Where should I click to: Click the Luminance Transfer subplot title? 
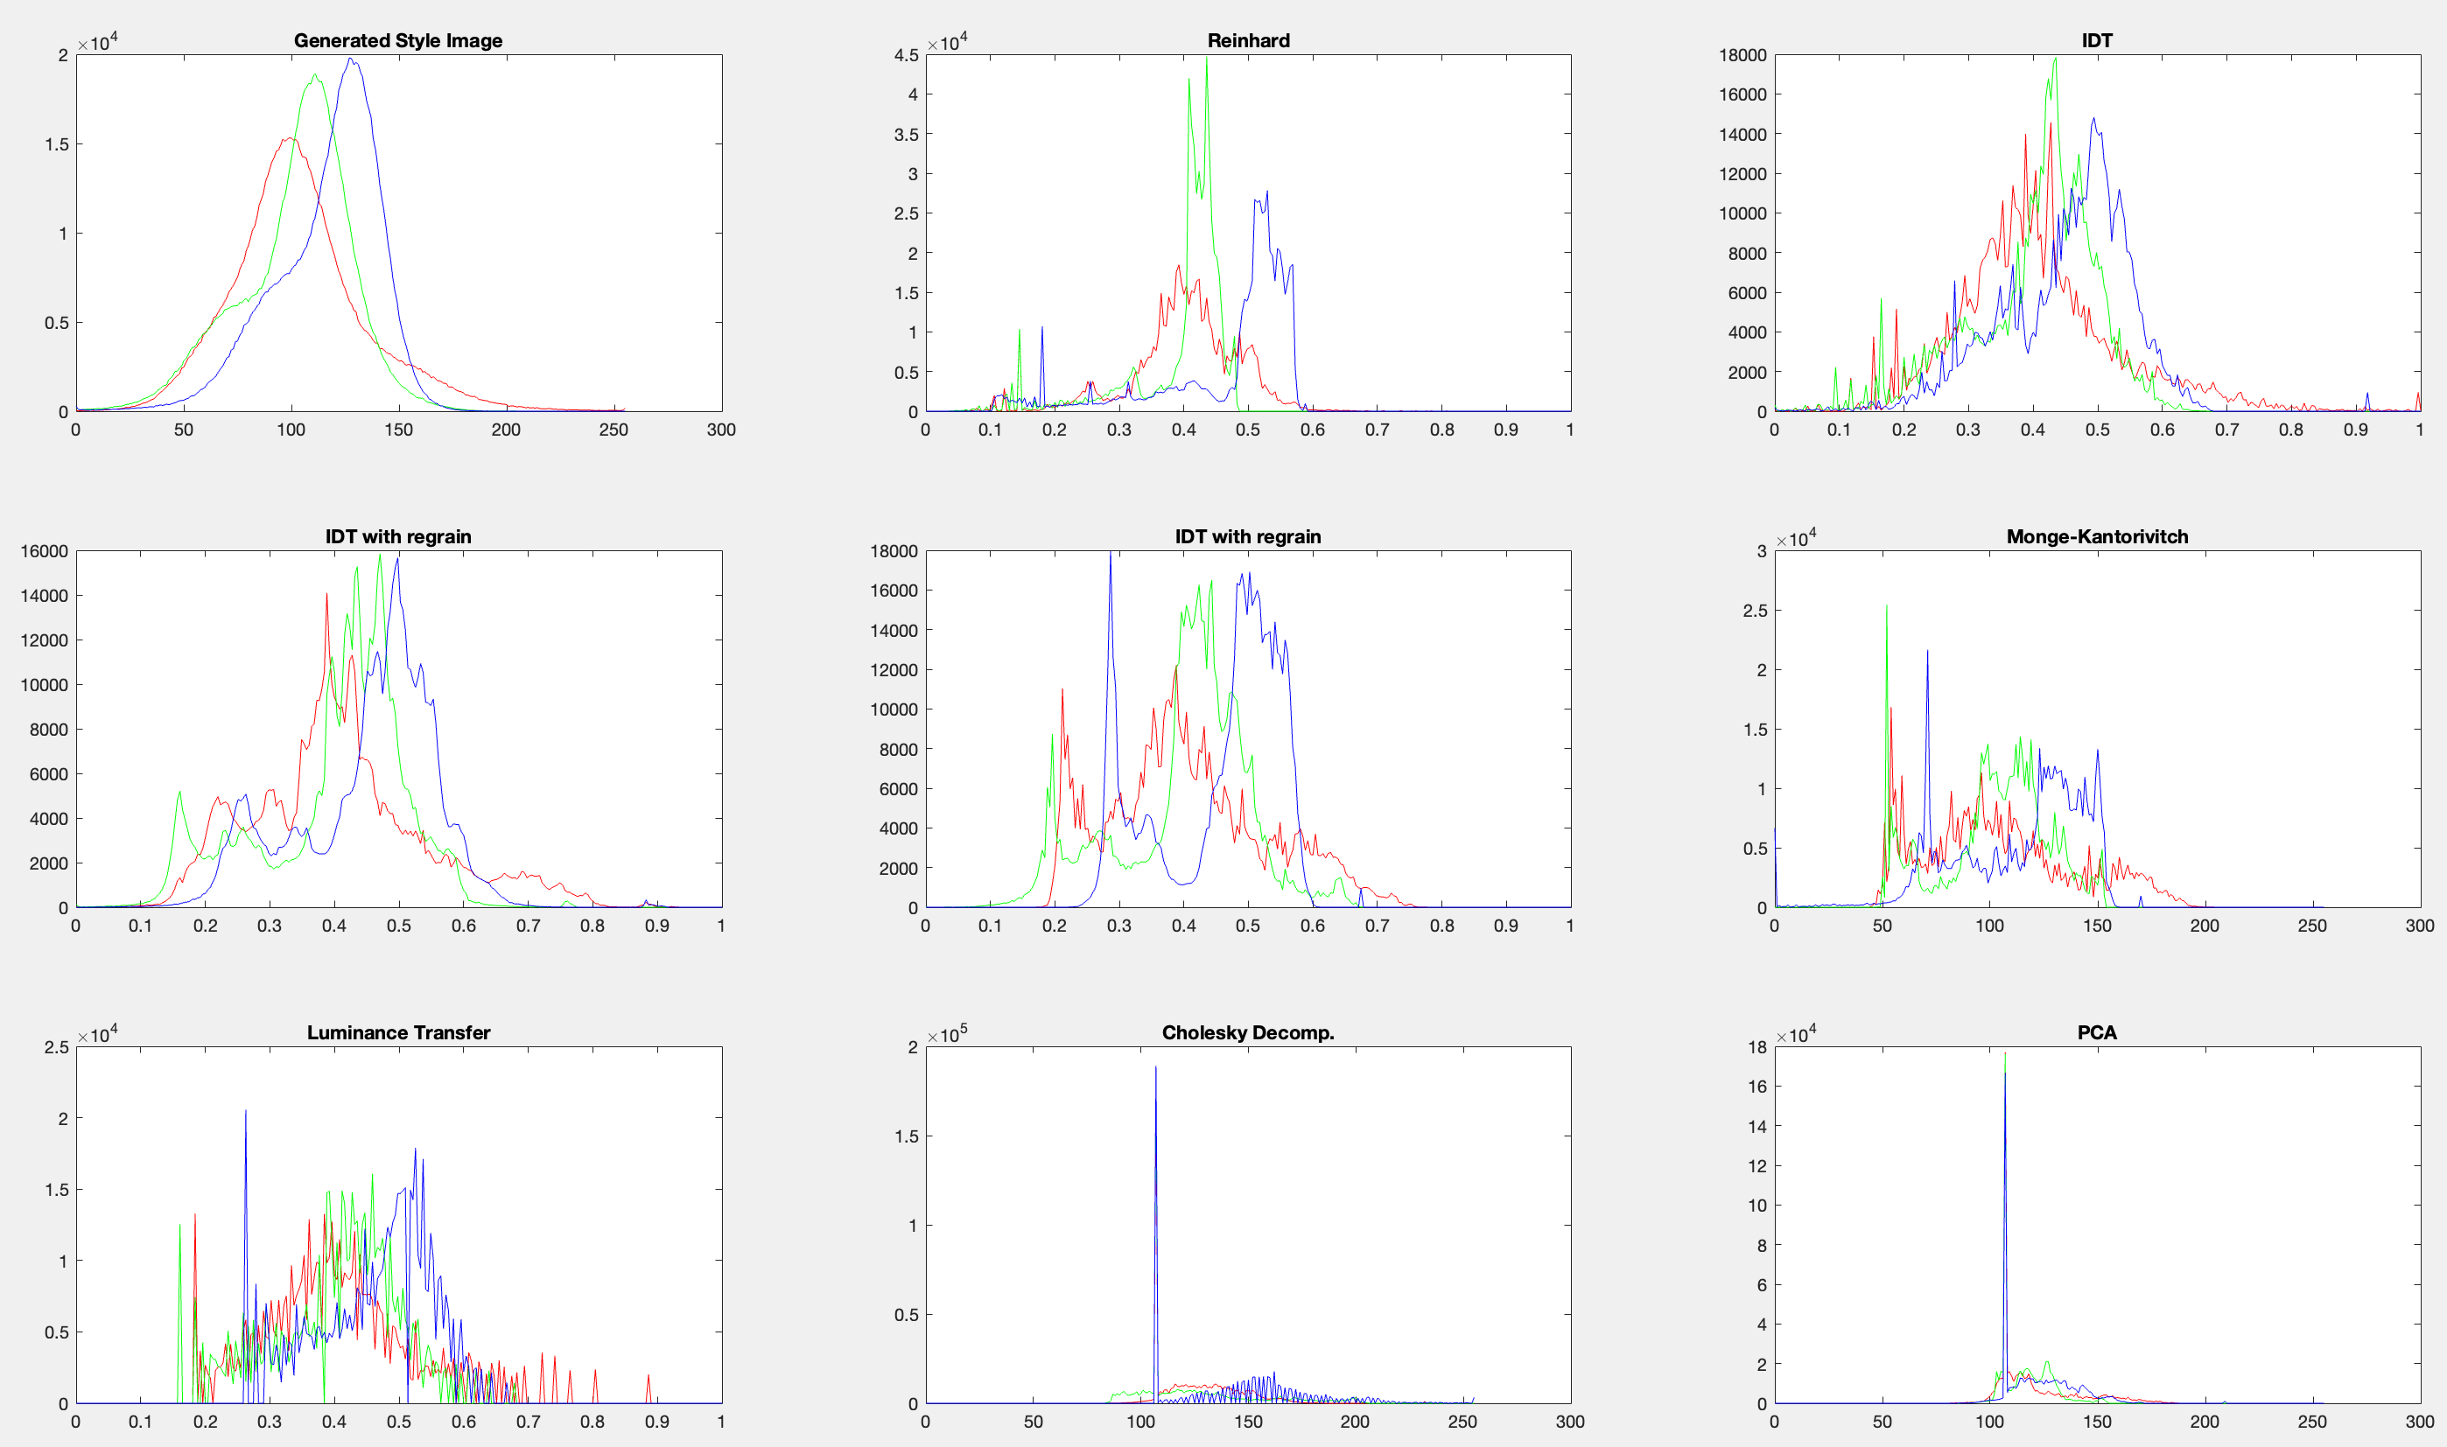pos(398,1032)
